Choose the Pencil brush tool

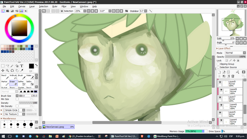(5, 77)
